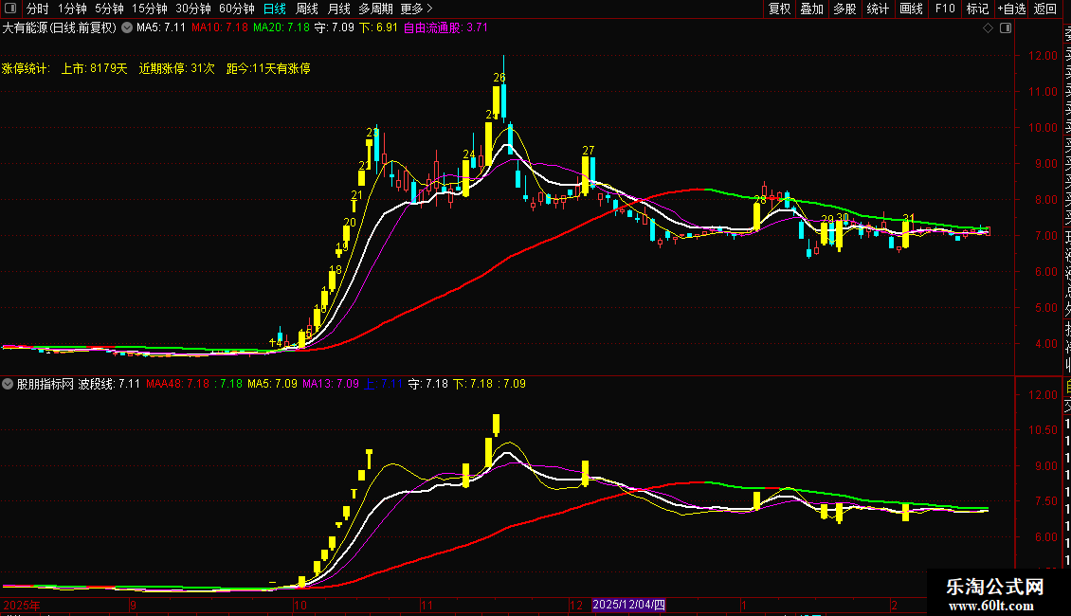The width and height of the screenshot is (1071, 616).
Task: Click the 自由流通股: 3.71 label
Action: coord(445,28)
